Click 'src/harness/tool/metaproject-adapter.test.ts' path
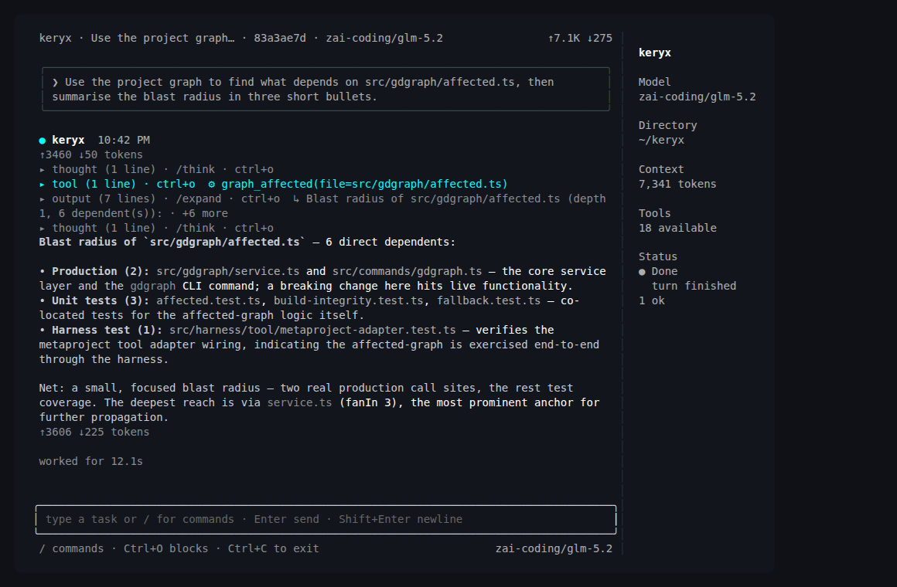This screenshot has height=587, width=897. pyautogui.click(x=313, y=330)
